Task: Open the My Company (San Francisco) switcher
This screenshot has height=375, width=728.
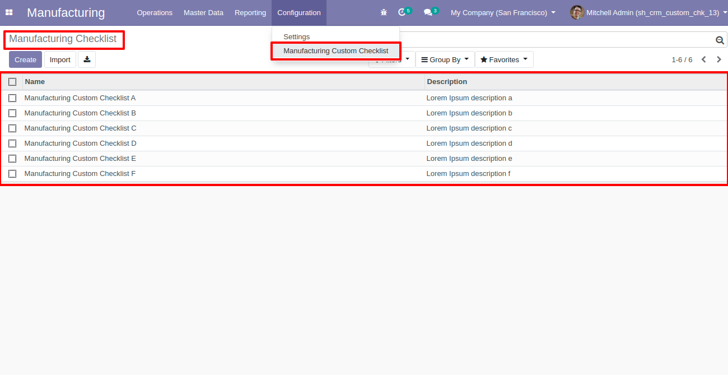Action: coord(503,12)
